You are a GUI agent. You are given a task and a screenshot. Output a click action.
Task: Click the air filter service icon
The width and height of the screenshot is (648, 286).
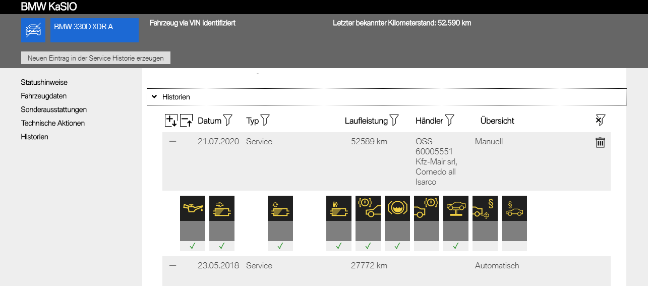pyautogui.click(x=222, y=208)
